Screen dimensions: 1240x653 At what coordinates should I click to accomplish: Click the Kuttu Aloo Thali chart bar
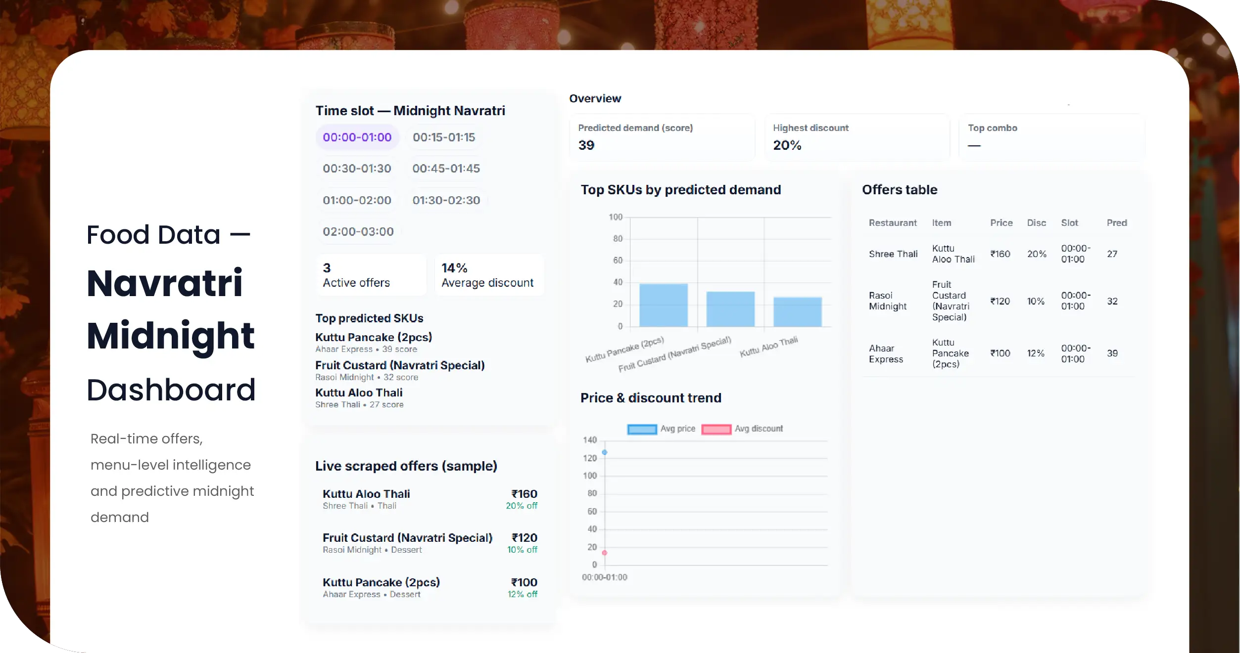(797, 312)
